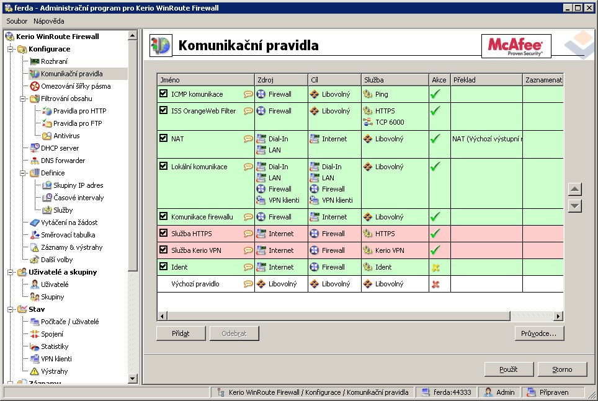This screenshot has width=598, height=401.
Task: Click the down arrow of the tree scrollbar
Action: pyautogui.click(x=132, y=379)
